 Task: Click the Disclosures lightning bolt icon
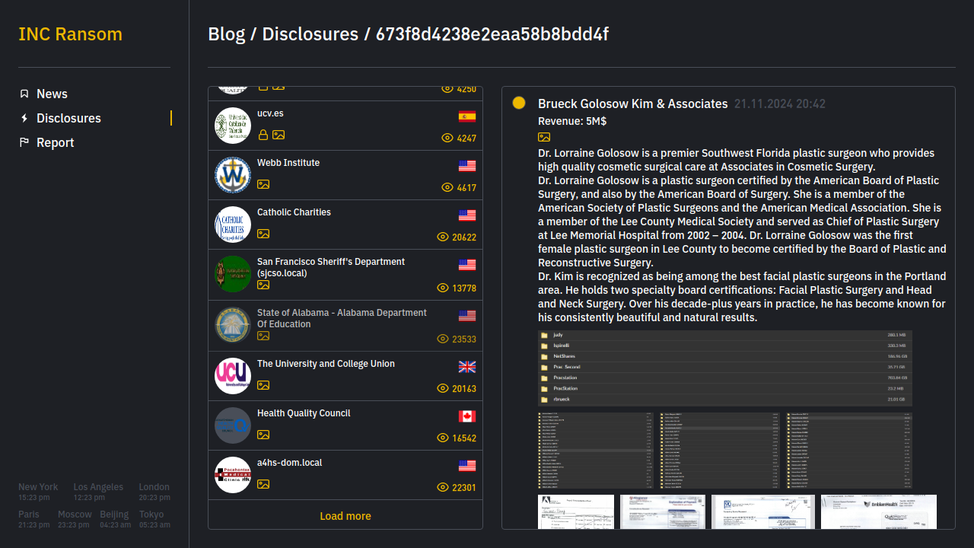tap(24, 118)
